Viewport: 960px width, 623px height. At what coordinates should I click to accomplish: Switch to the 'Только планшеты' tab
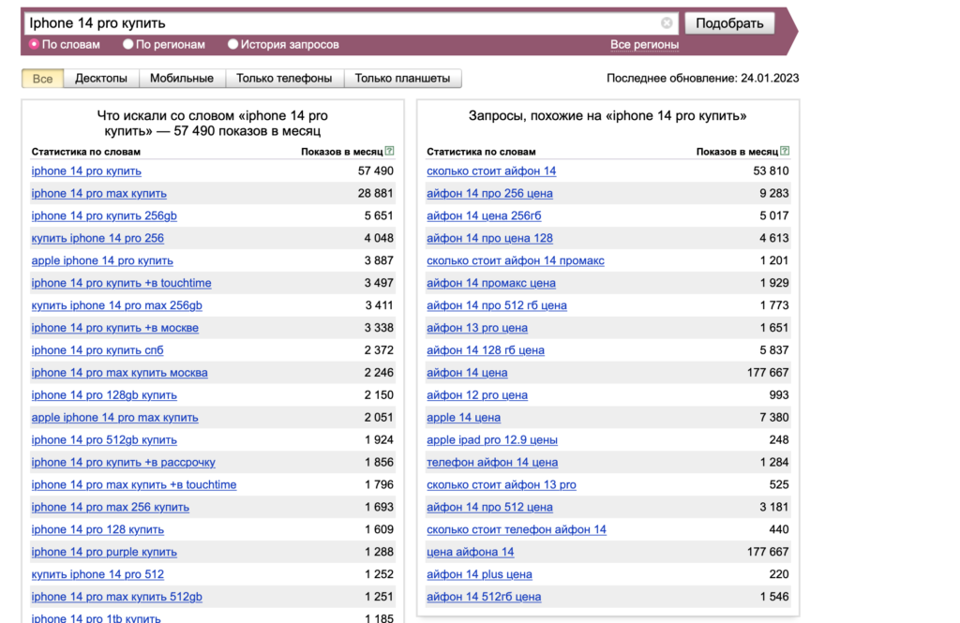click(402, 79)
